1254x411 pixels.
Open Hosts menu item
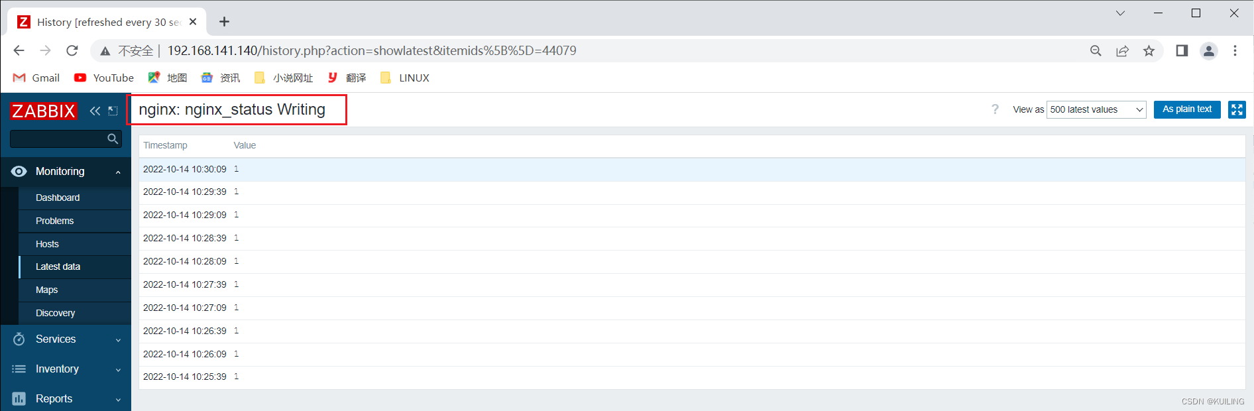tap(75, 244)
